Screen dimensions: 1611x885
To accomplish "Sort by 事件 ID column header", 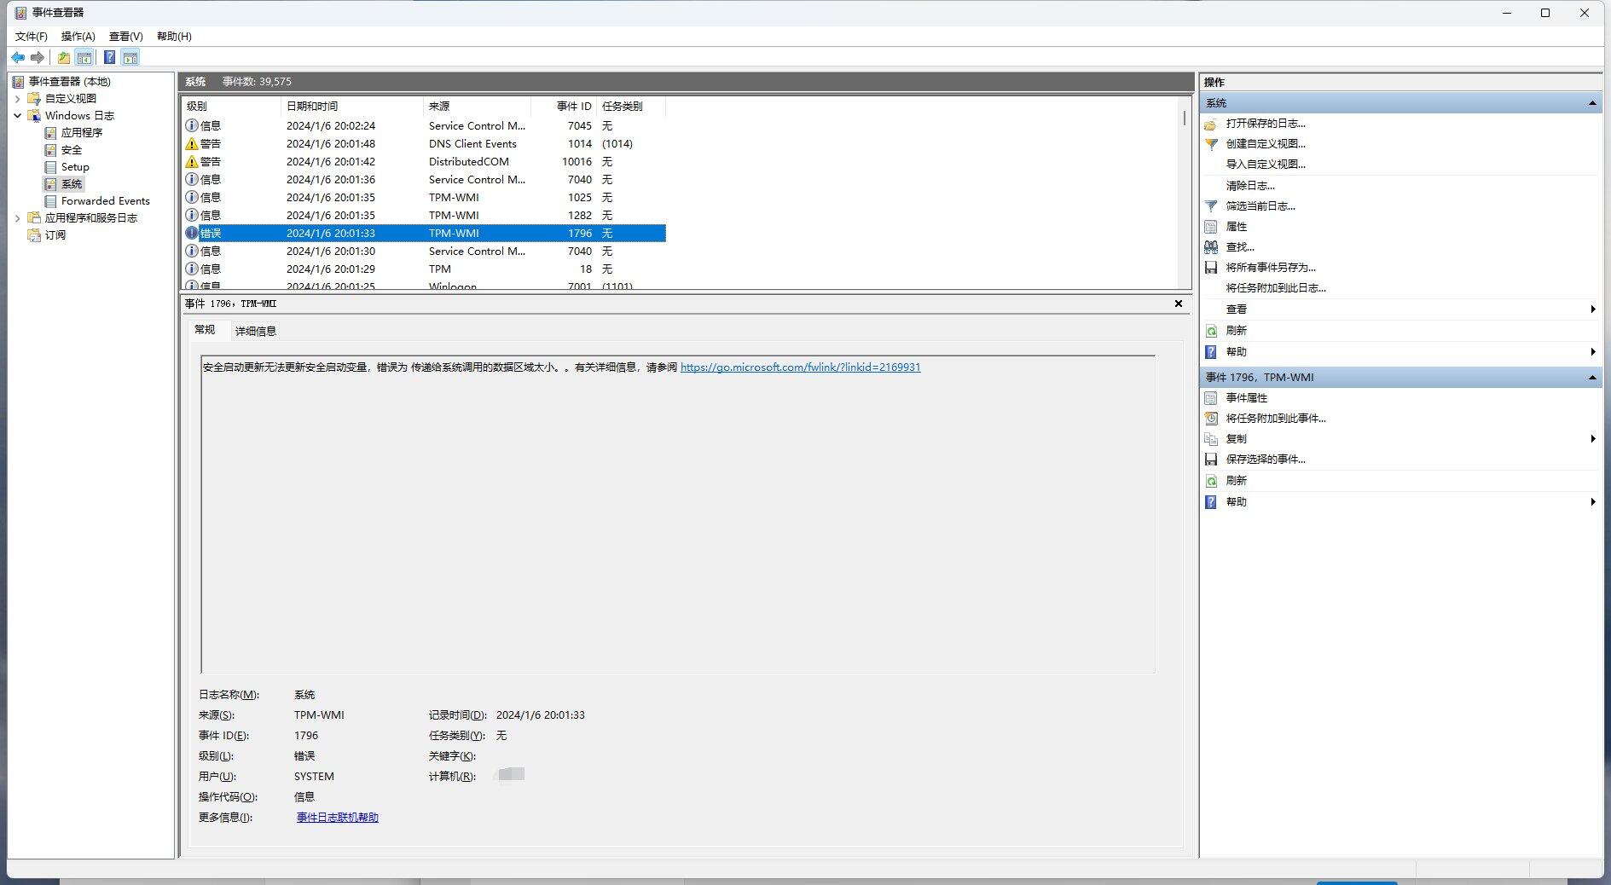I will click(563, 106).
